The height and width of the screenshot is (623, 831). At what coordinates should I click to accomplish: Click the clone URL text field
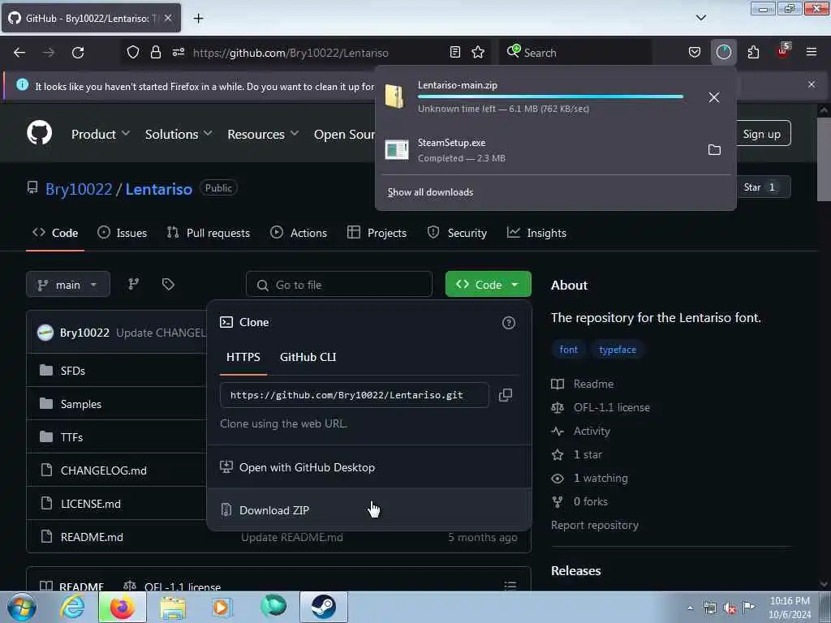[354, 395]
